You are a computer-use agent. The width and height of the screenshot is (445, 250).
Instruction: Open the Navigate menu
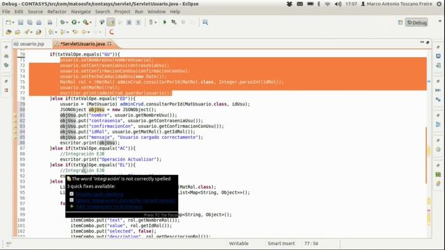pos(81,12)
